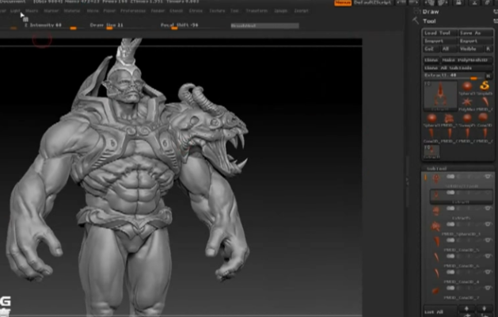Click the BrushMod slider bar

265,25
